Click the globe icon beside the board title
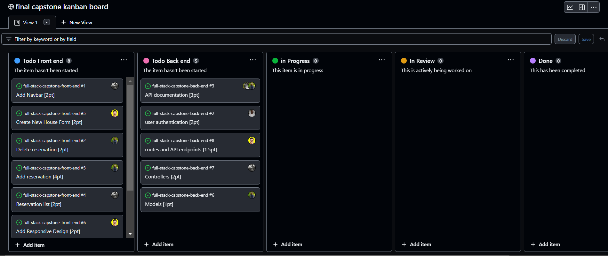The image size is (608, 256). click(x=12, y=6)
